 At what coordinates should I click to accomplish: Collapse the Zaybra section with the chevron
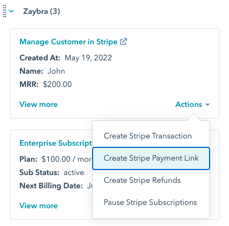12,11
